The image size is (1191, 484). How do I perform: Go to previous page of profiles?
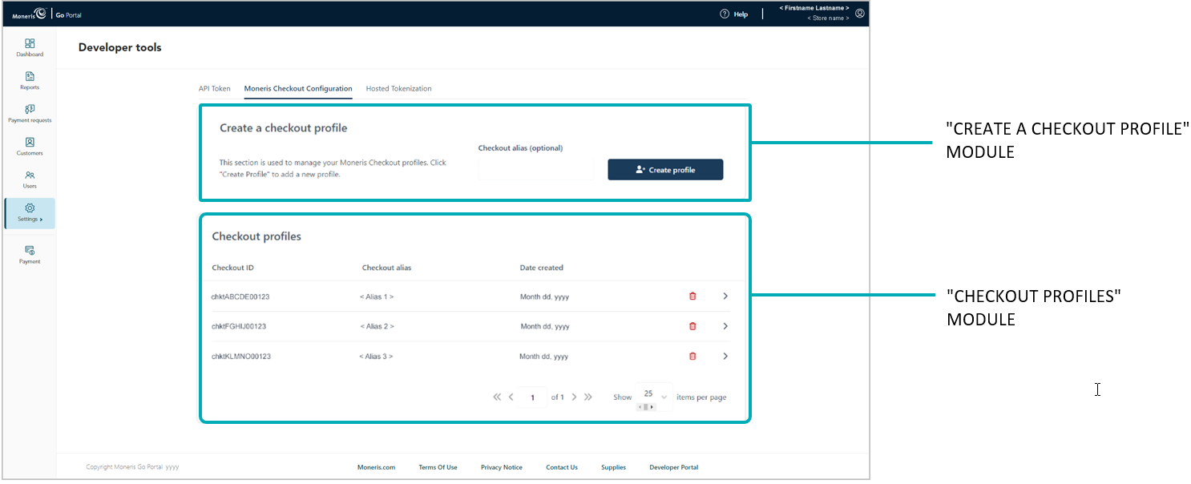(511, 397)
